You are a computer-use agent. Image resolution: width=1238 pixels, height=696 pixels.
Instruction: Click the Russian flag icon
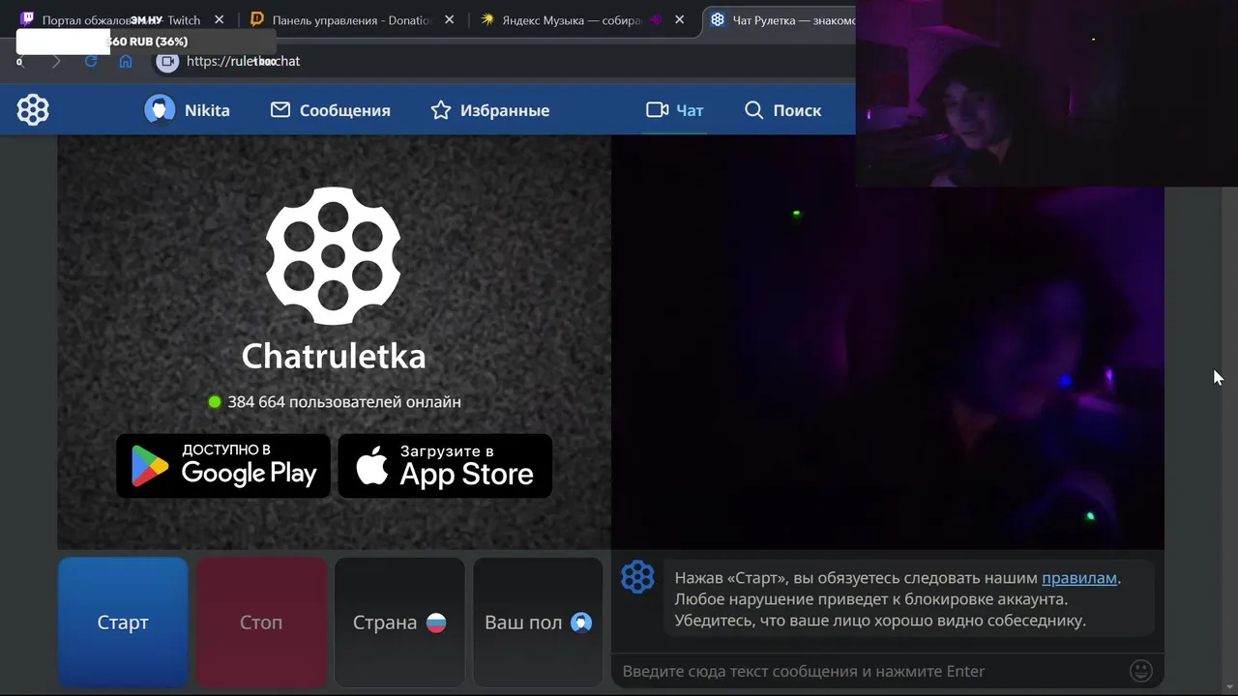click(x=436, y=623)
